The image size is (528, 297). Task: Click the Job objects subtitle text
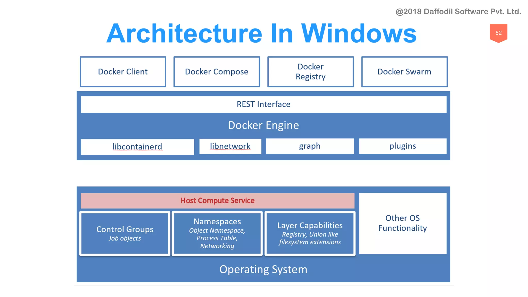click(x=125, y=238)
